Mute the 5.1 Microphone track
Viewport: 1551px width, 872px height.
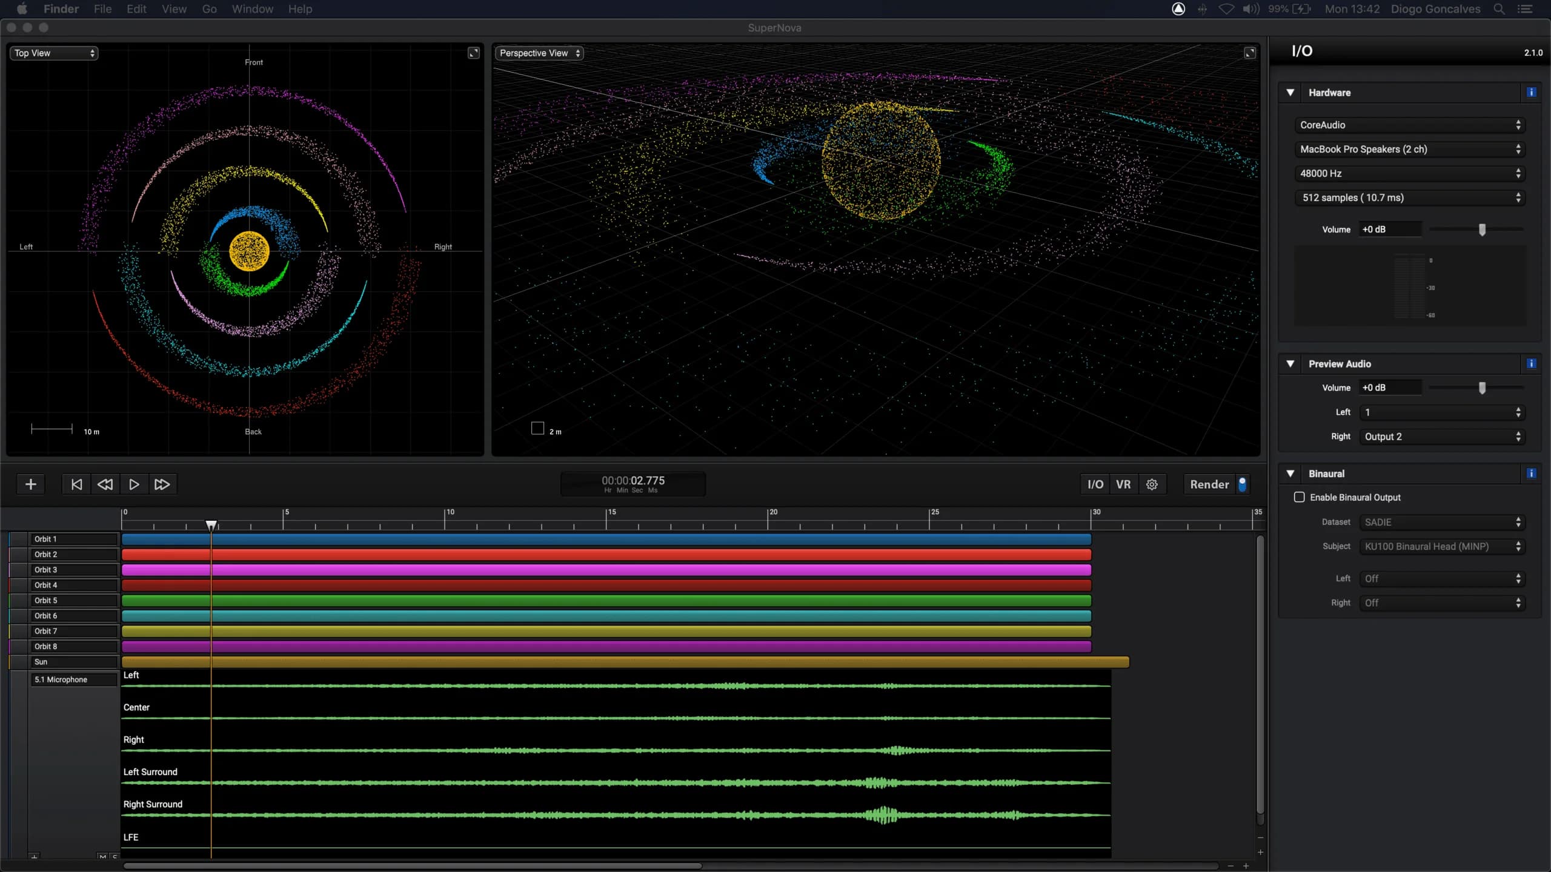pos(102,856)
